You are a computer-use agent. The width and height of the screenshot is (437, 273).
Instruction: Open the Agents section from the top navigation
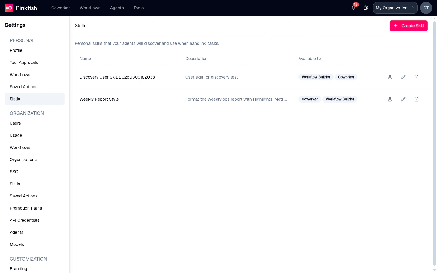pyautogui.click(x=117, y=8)
